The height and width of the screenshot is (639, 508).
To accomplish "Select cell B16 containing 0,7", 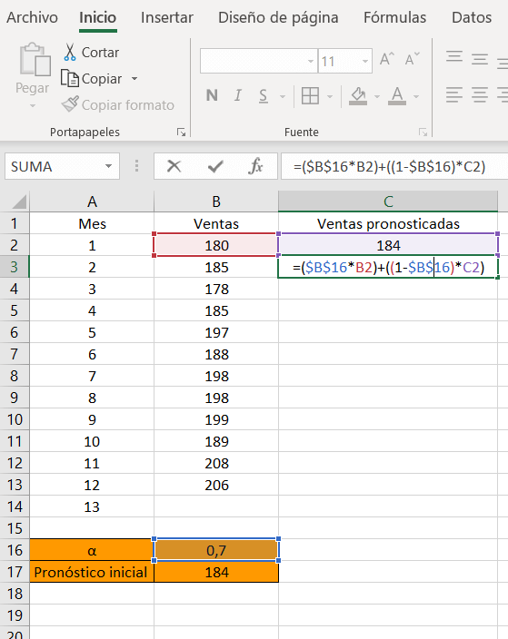I will [216, 550].
